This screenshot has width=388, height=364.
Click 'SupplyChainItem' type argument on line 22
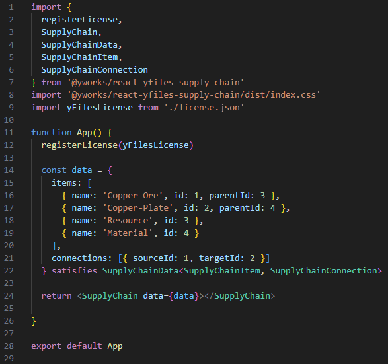coord(221,271)
